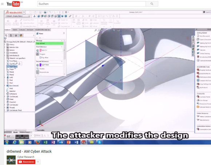This screenshot has width=211, height=165.
Task: Switch to the Sketch ribbon tab
Action: tap(15, 30)
